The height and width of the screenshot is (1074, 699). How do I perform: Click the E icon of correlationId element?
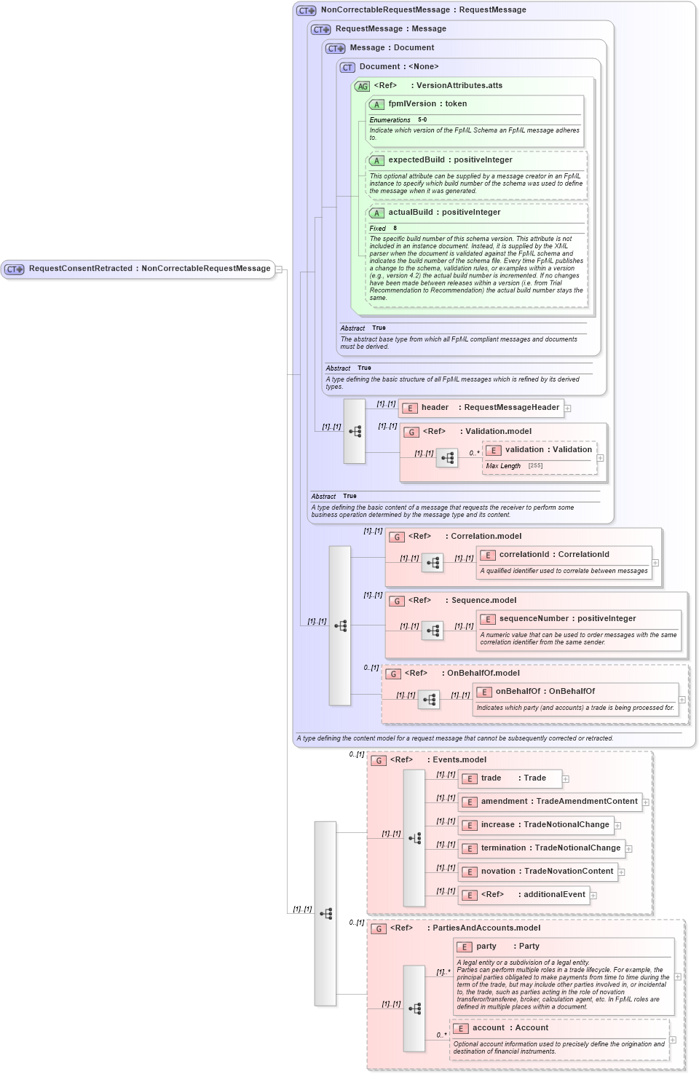pyautogui.click(x=488, y=556)
